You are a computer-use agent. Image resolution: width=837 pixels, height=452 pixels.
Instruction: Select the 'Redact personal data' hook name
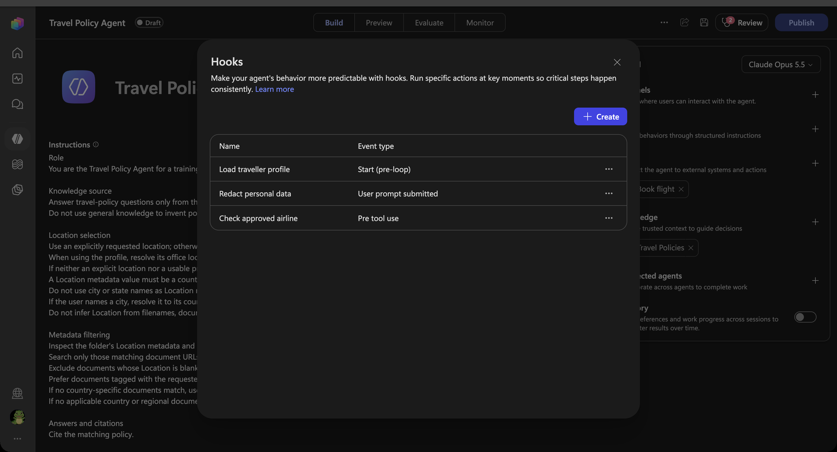[255, 194]
